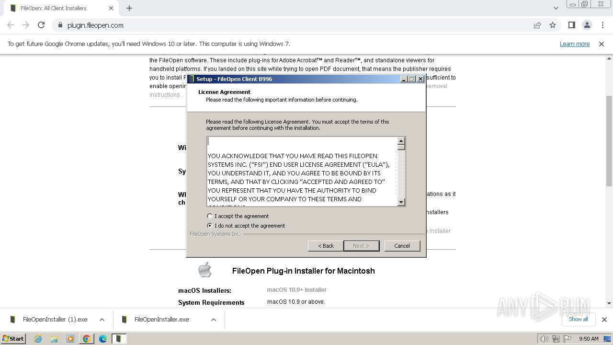
Task: Open a new Chrome tab
Action: pyautogui.click(x=129, y=8)
